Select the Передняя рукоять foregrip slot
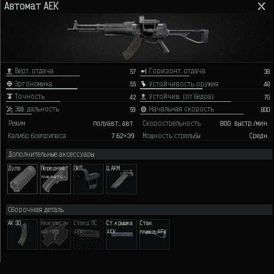Viewport: 274px width, 274px height. pyautogui.click(x=55, y=179)
